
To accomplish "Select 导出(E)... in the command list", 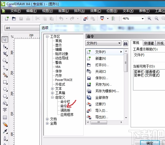I will (x=105, y=117).
